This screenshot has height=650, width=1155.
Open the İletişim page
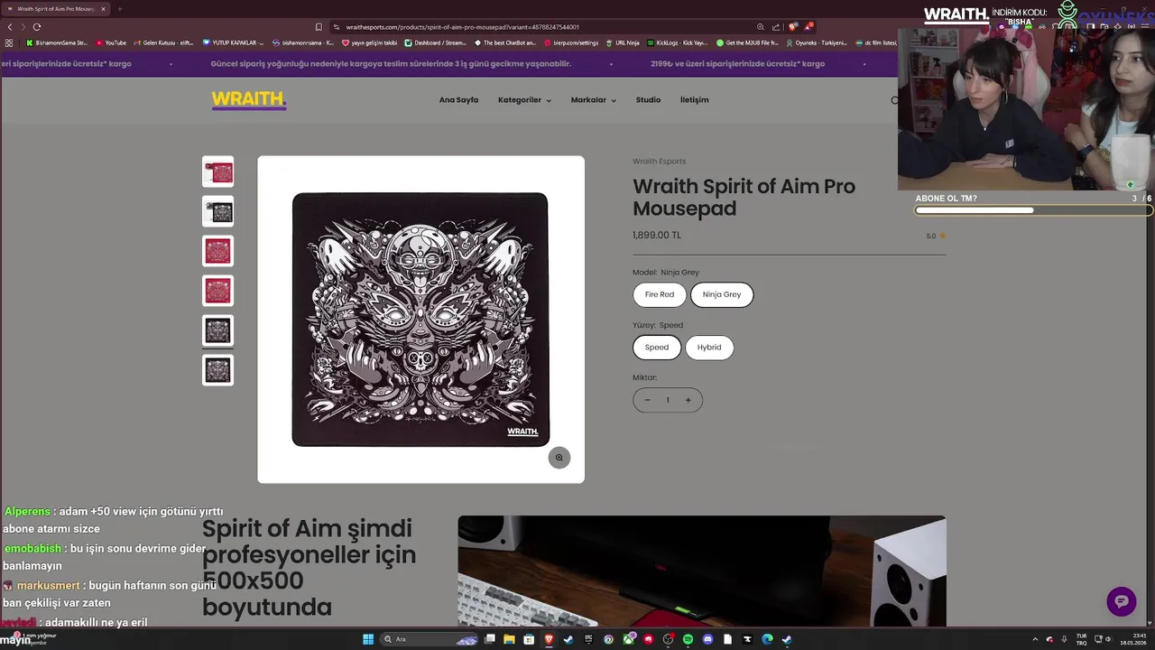[x=694, y=100]
